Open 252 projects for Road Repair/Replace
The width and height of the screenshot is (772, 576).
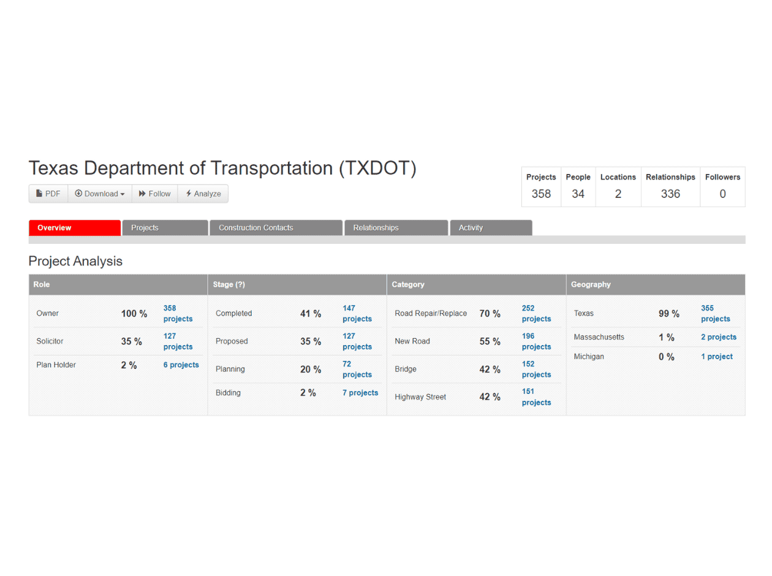(536, 313)
